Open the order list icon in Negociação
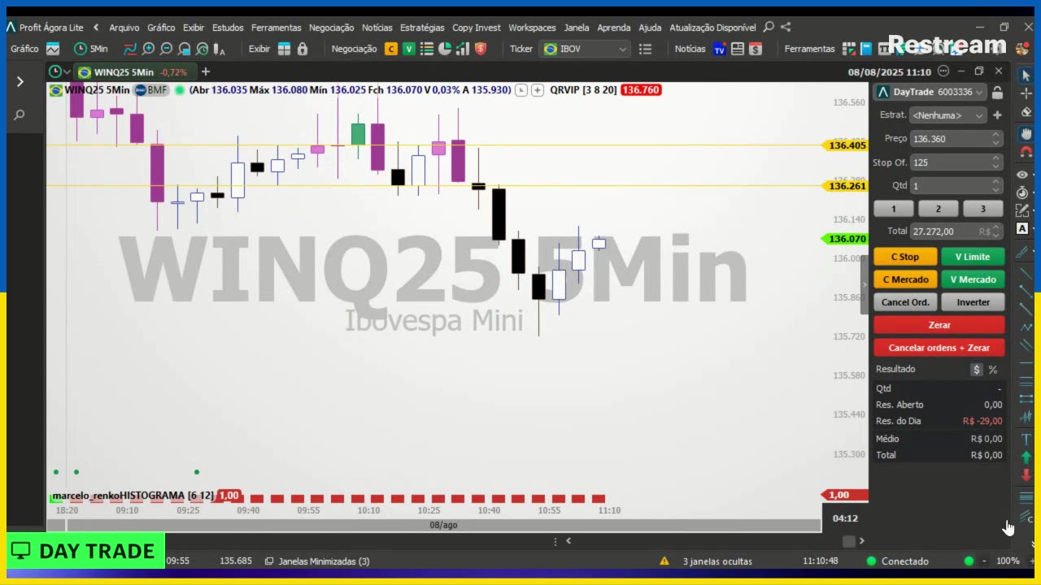Screen dimensions: 1041x585 427,49
